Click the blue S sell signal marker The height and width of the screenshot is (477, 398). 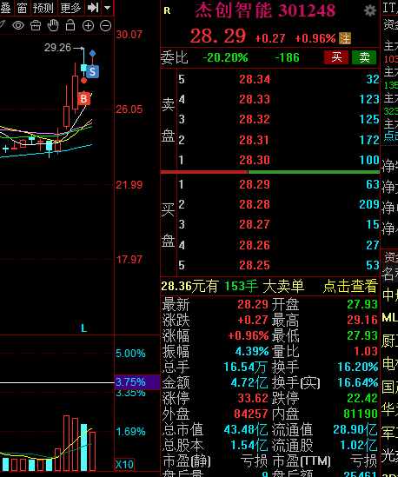tap(92, 72)
